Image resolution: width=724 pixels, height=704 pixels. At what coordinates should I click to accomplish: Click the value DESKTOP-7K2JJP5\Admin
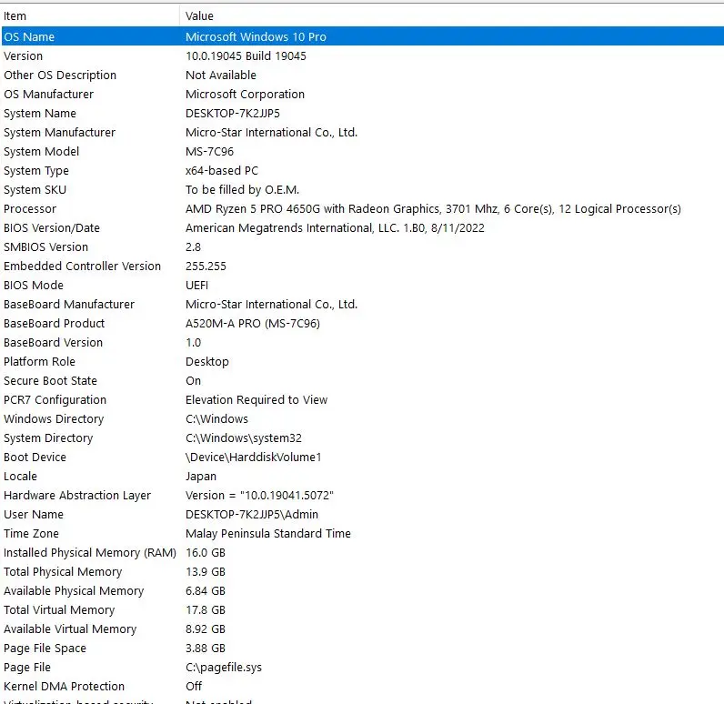[252, 514]
